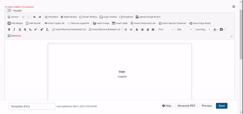Open the Font dropdown

pos(166,29)
